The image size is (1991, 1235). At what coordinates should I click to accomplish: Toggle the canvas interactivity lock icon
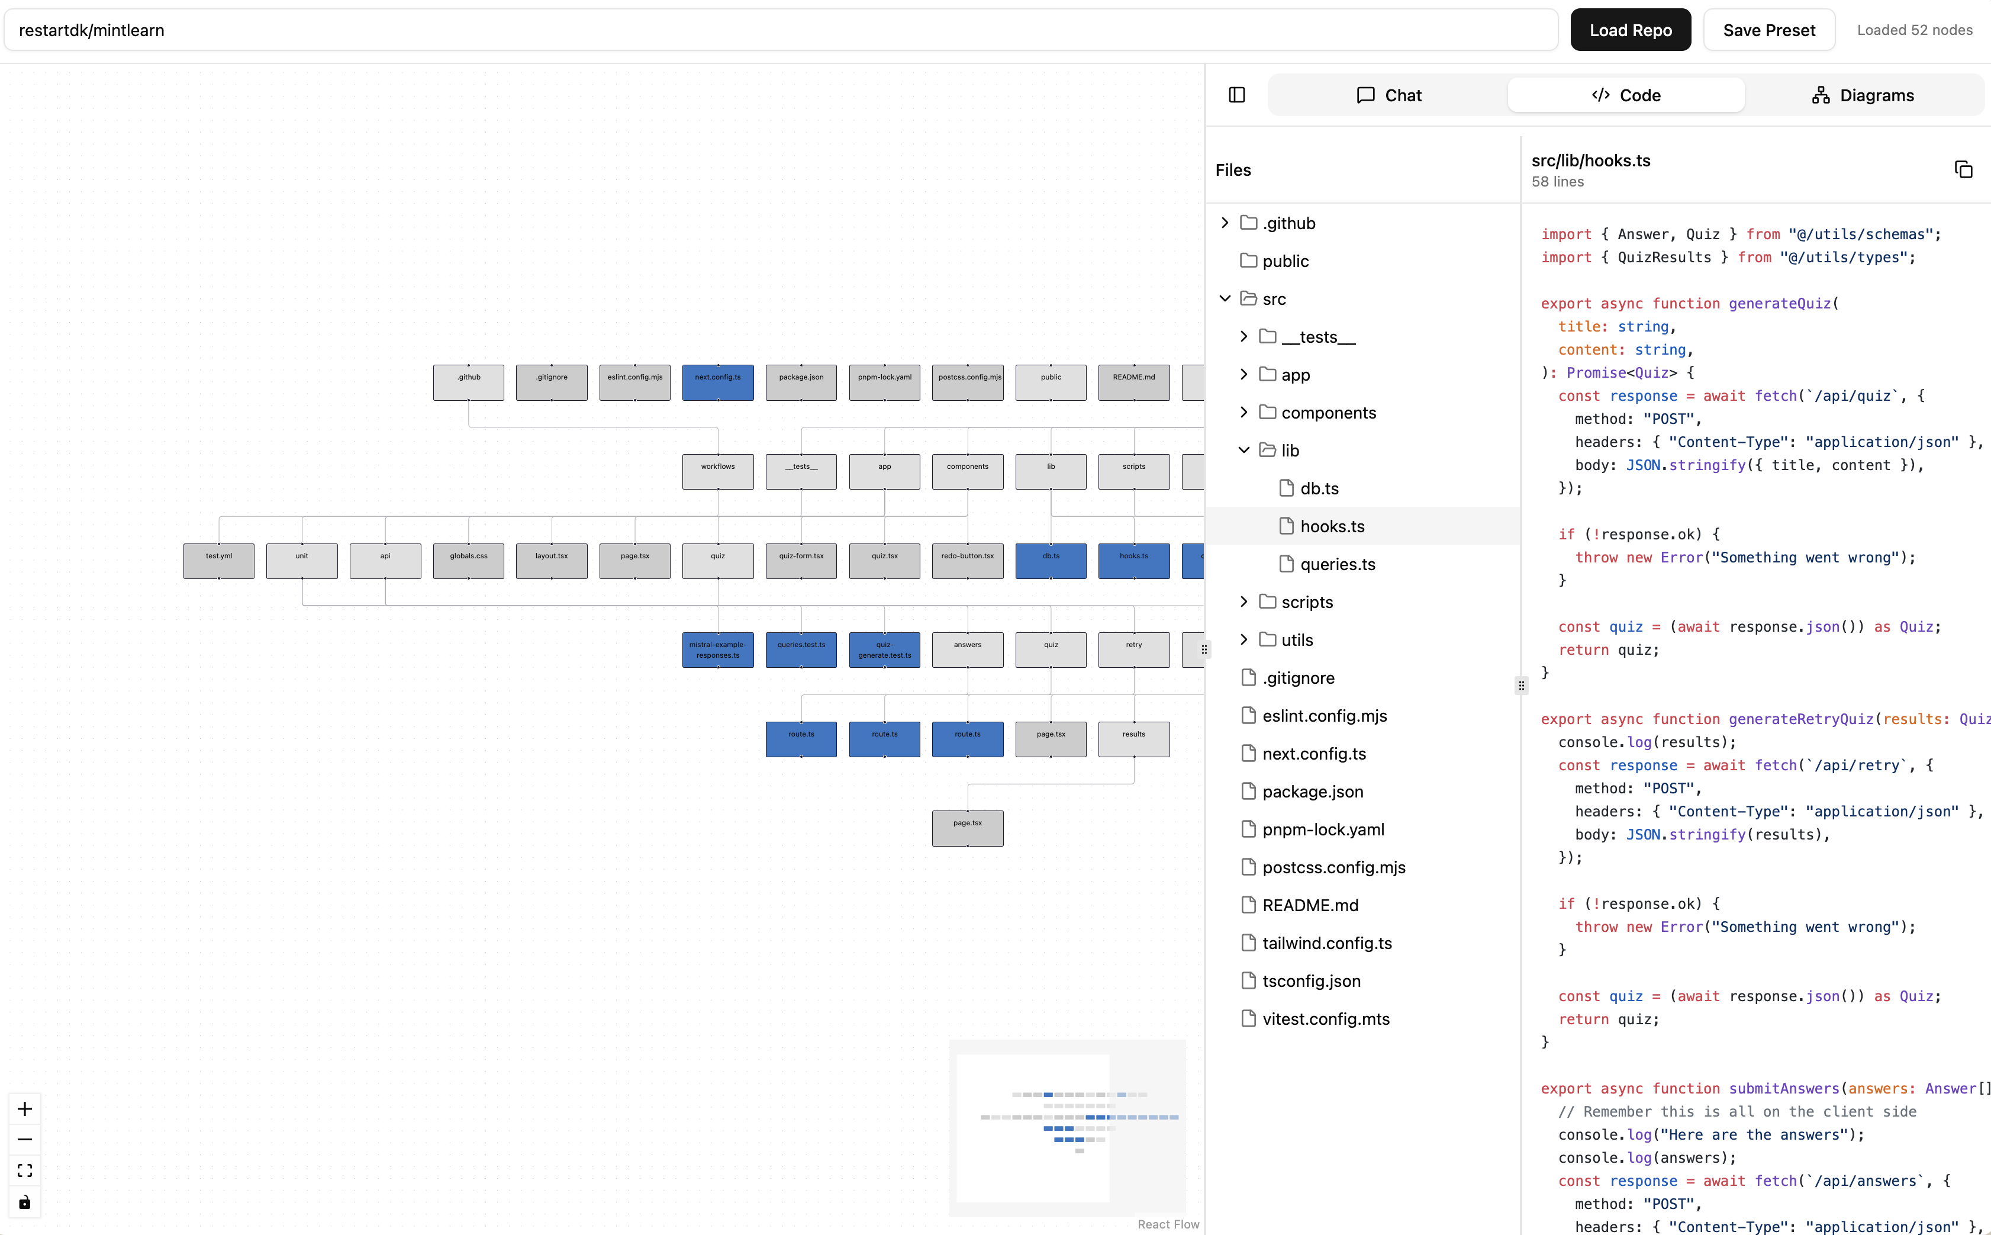coord(24,1201)
